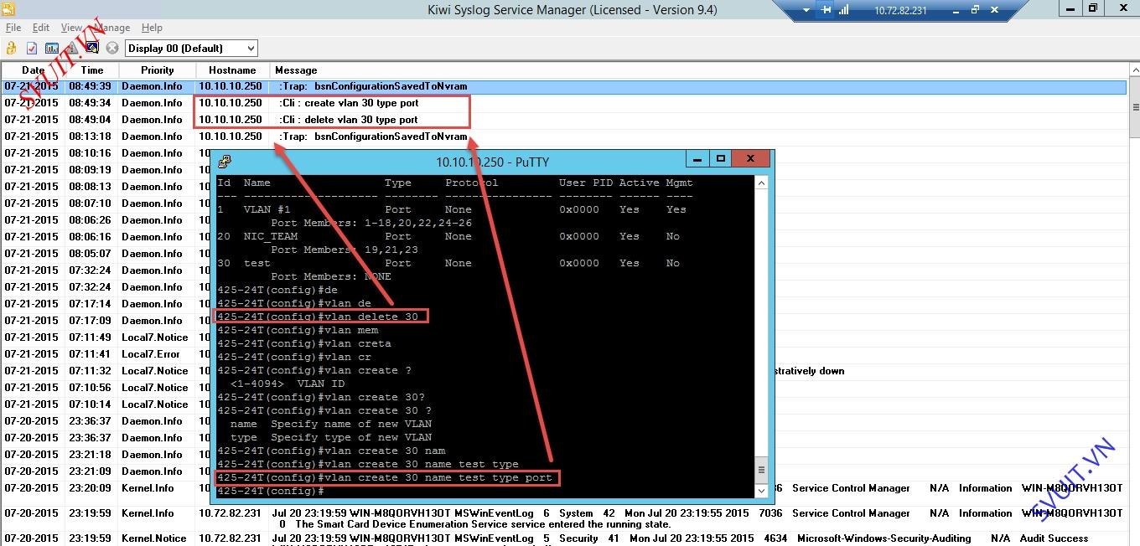Click the Time column header

coord(92,70)
